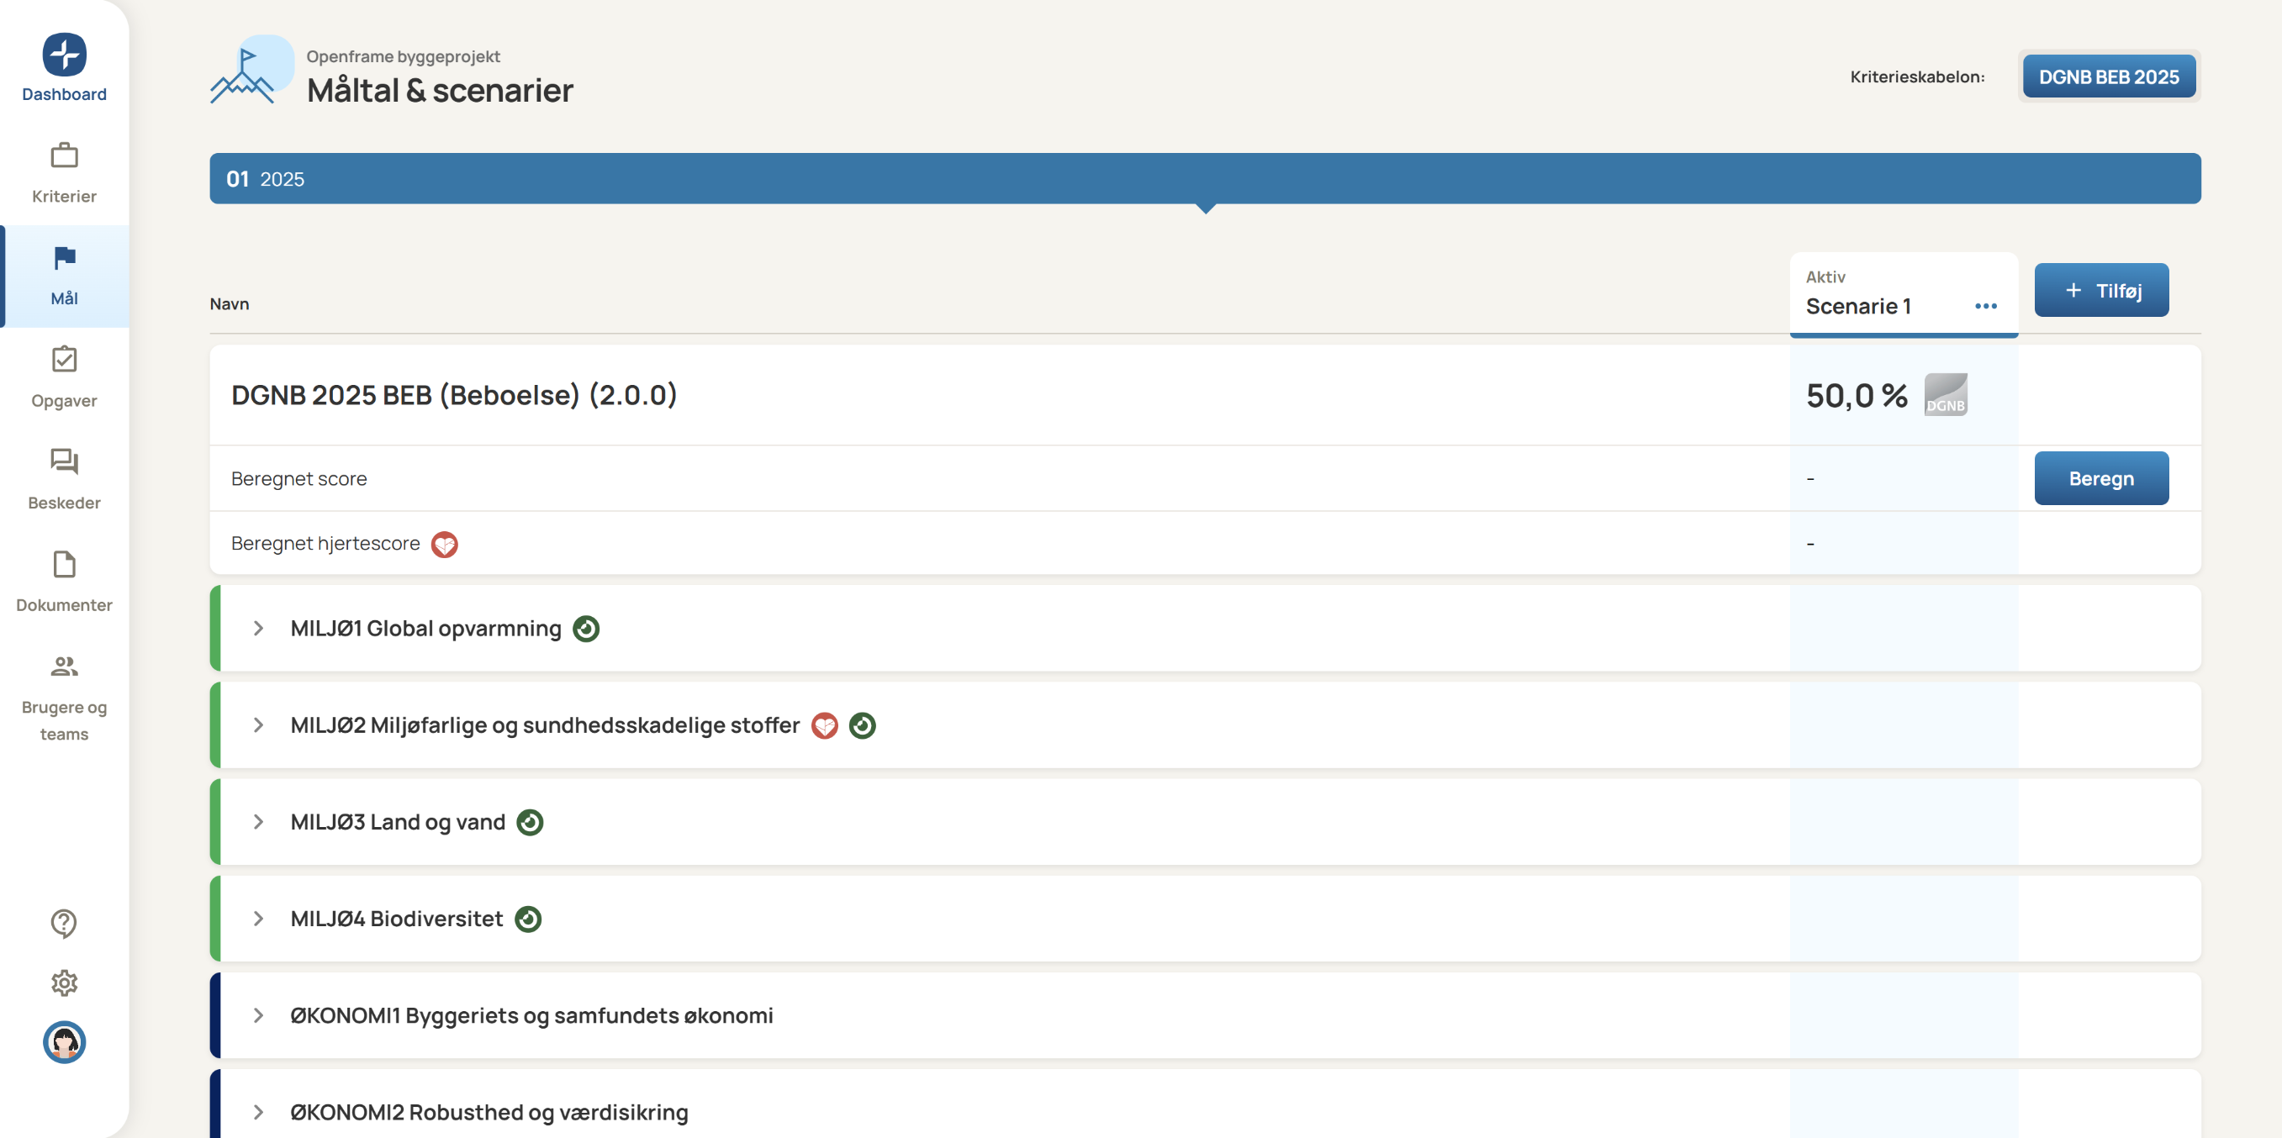The width and height of the screenshot is (2282, 1138).
Task: Expand MILJØ4 Biodiversitet row
Action: [258, 919]
